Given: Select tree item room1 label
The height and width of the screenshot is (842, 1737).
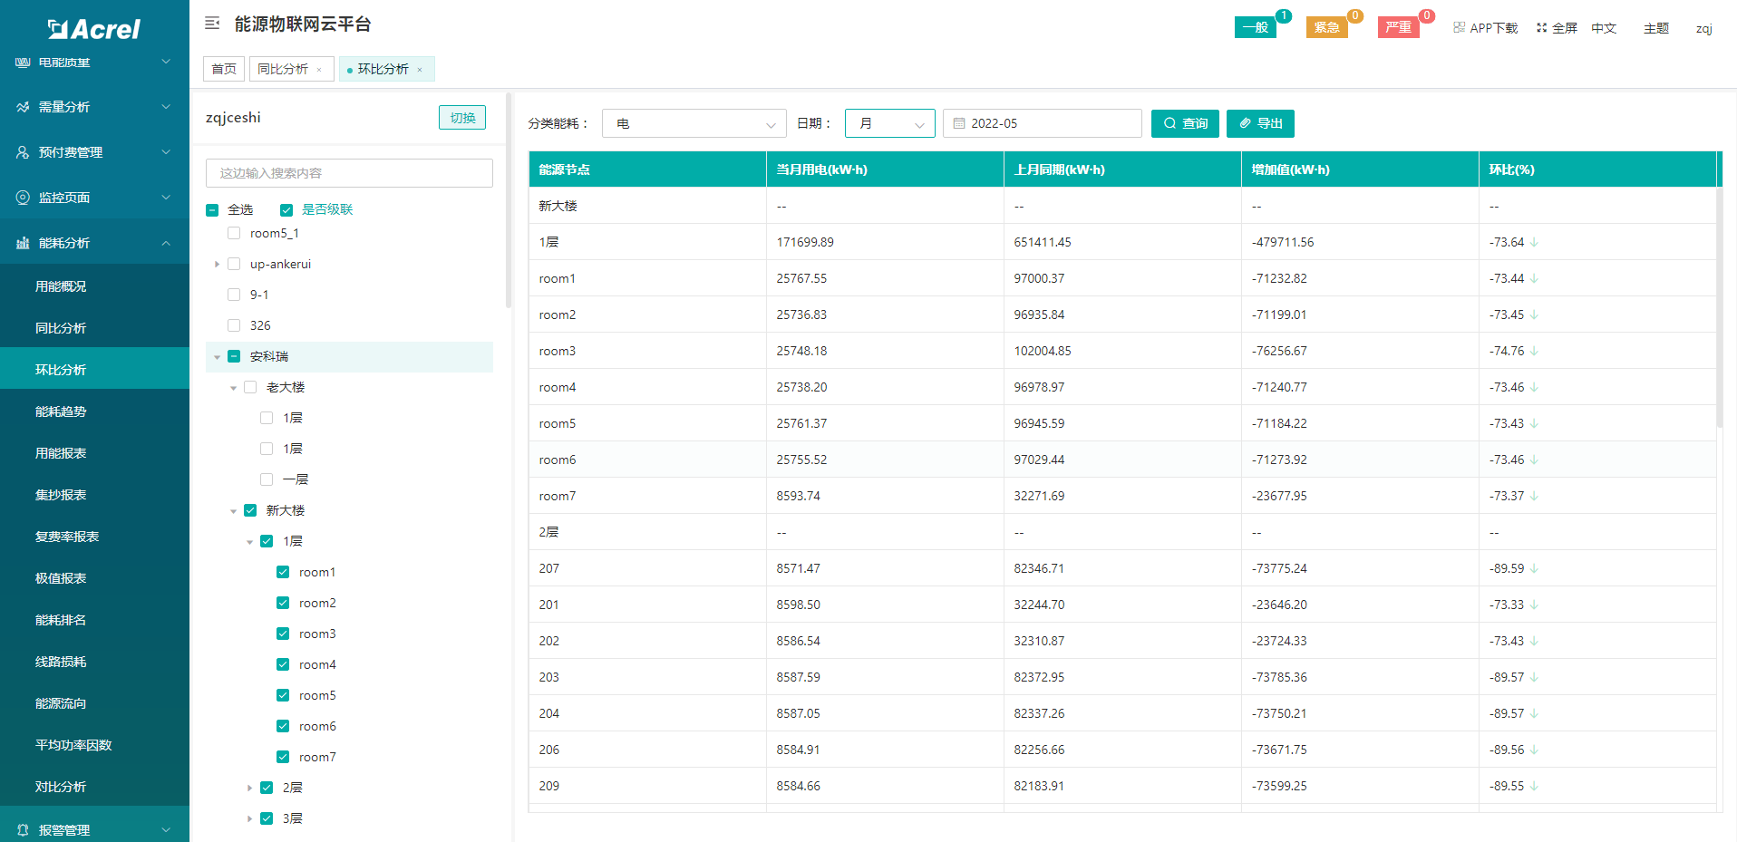Looking at the screenshot, I should click(x=317, y=572).
